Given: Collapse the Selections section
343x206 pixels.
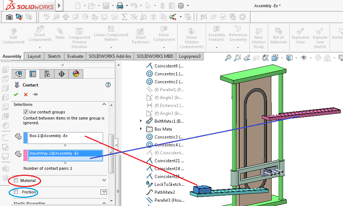Looking at the screenshot, I should pyautogui.click(x=104, y=104).
